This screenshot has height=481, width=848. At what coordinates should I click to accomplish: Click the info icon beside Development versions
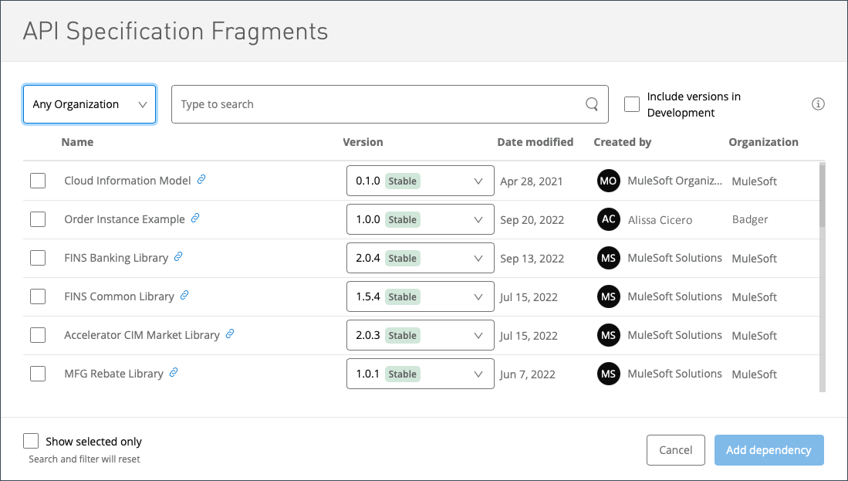[818, 104]
